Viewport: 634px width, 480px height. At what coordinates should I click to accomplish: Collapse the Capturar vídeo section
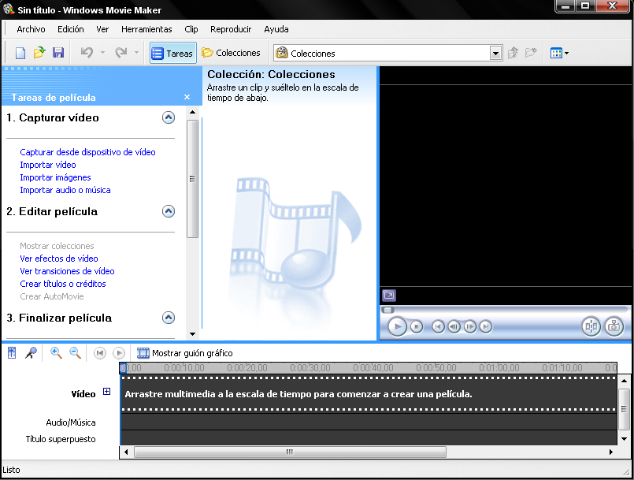pos(169,117)
